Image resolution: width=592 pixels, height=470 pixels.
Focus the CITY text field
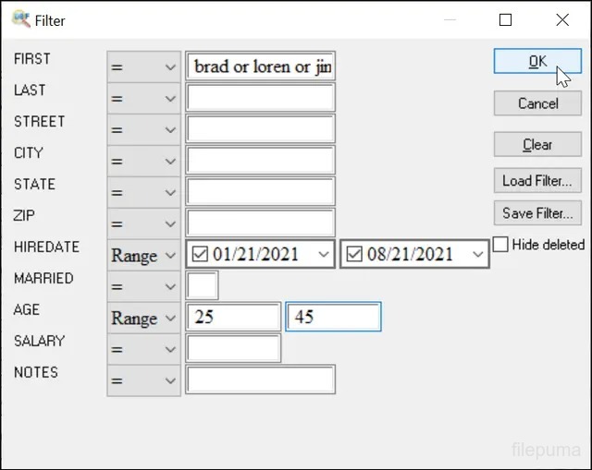coord(260,161)
